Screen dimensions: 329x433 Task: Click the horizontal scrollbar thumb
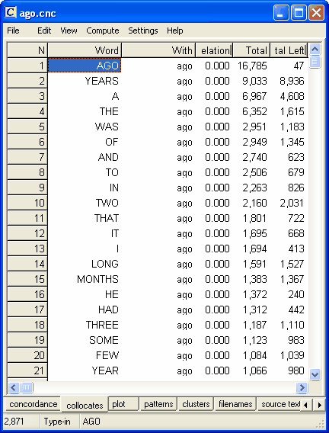tap(27, 387)
